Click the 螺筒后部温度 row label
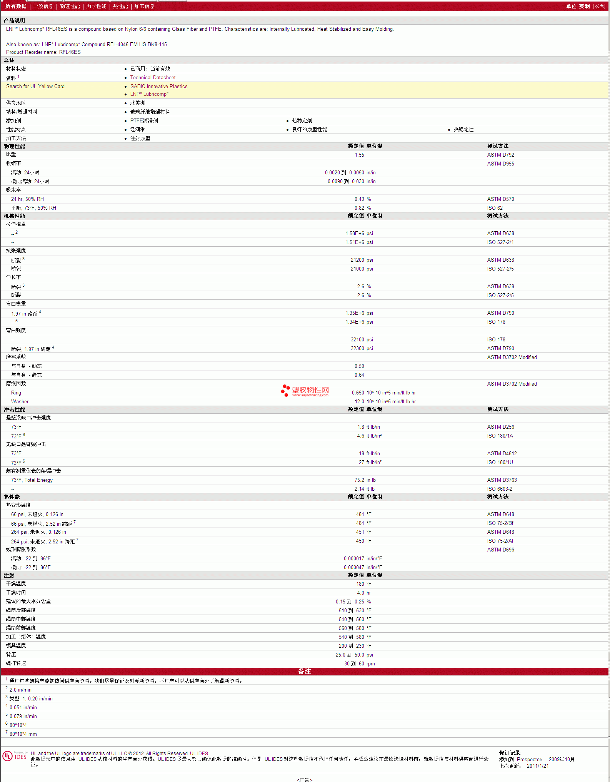Screen dimensions: 610x782 click(21, 610)
